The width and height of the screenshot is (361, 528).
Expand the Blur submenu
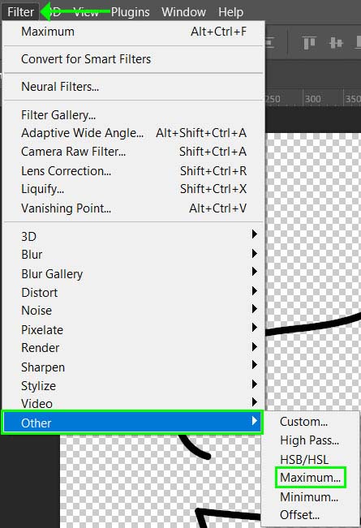tap(133, 254)
